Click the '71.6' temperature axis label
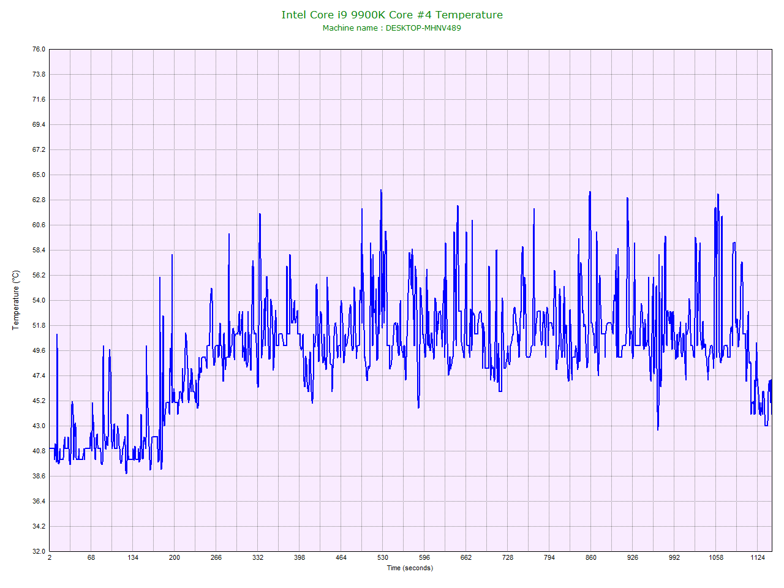This screenshot has height=588, width=784. pyautogui.click(x=39, y=99)
